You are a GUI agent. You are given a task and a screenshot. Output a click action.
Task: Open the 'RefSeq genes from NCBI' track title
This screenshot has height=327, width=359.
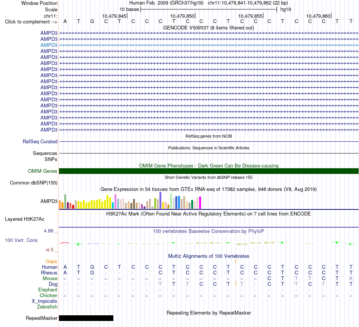[209, 136]
